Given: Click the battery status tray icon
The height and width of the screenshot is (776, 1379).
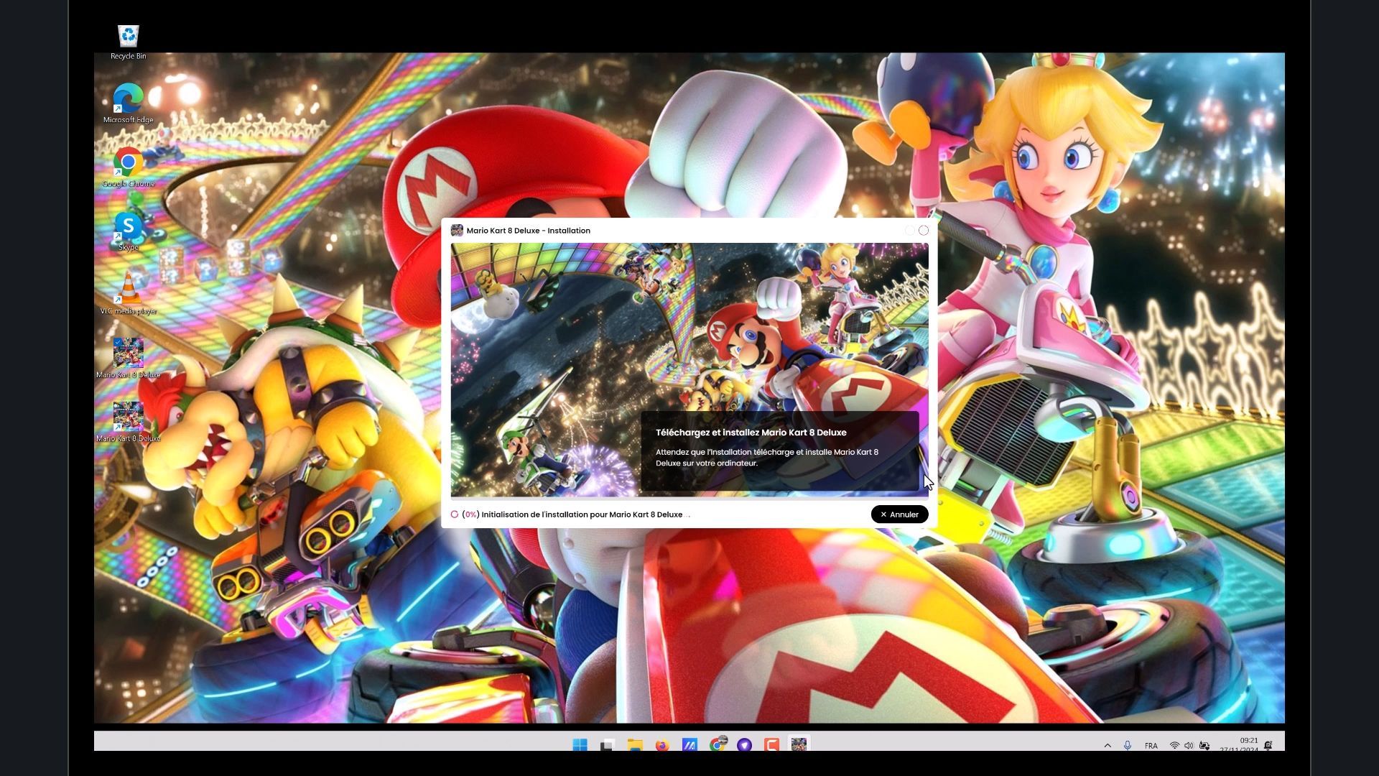Looking at the screenshot, I should 1204,746.
